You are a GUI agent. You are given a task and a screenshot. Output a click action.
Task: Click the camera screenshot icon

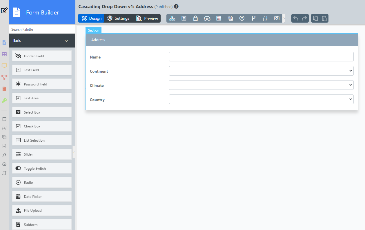pos(277,18)
